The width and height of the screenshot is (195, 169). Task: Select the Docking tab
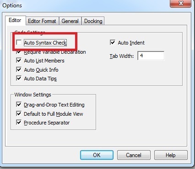93,21
